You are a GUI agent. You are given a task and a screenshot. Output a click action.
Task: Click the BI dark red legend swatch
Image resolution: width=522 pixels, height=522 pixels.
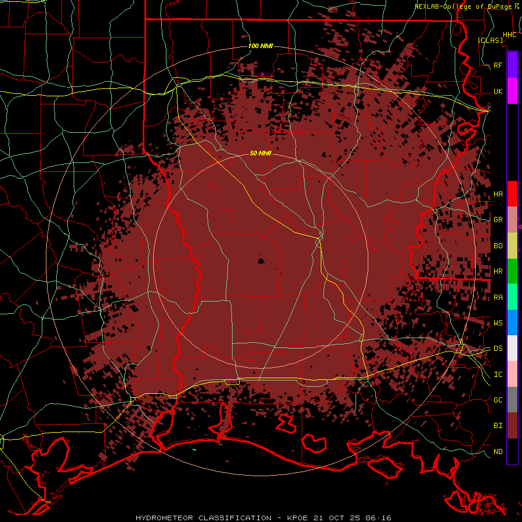(x=512, y=426)
